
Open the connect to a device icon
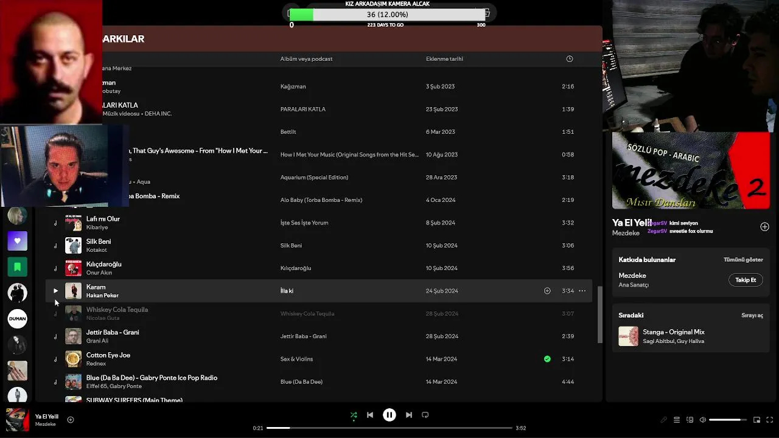pos(690,420)
